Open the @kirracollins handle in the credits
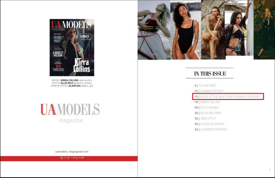This screenshot has width=275, height=178. click(86, 80)
